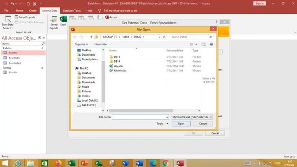The width and height of the screenshot is (297, 167).
Task: Click the magnifier icon in navigation search
Action: coord(43,44)
